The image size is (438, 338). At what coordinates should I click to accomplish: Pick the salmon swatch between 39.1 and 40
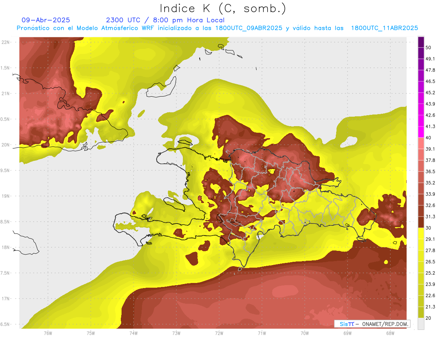421,143
